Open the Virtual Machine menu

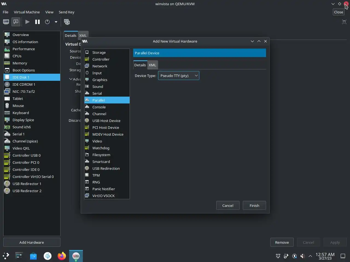point(27,12)
